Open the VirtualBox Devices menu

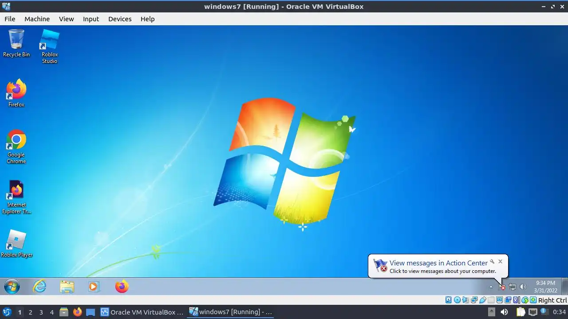(120, 19)
